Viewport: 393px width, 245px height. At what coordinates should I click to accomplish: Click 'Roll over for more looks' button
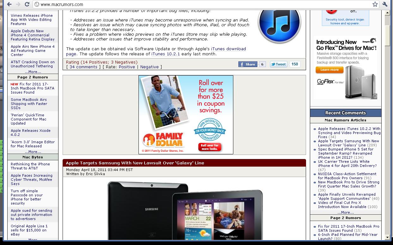(x=210, y=147)
